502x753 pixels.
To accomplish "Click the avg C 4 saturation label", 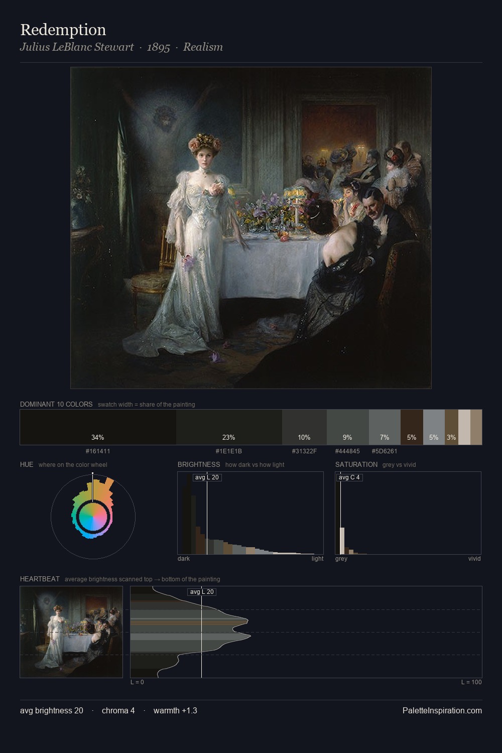I will (x=349, y=477).
